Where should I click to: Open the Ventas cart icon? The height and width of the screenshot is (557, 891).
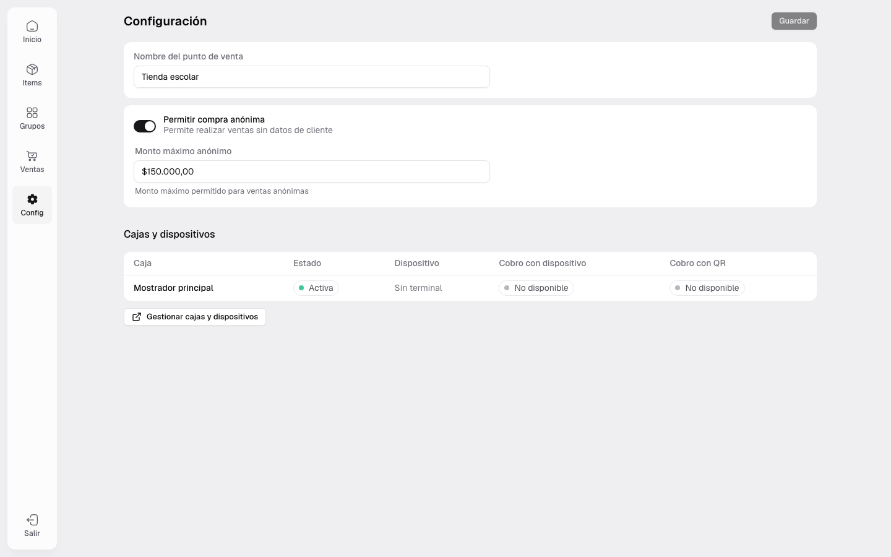click(x=32, y=156)
